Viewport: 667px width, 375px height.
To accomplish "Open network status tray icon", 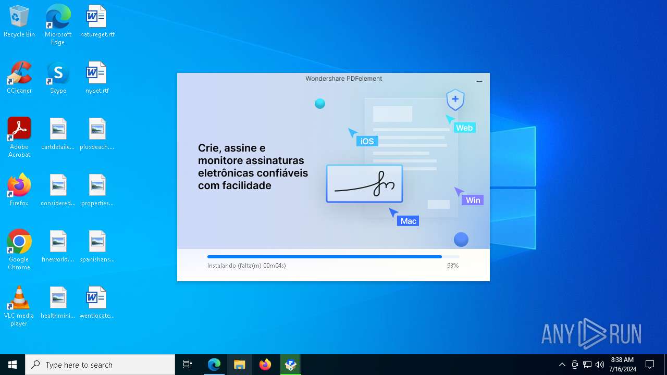I will pyautogui.click(x=587, y=365).
